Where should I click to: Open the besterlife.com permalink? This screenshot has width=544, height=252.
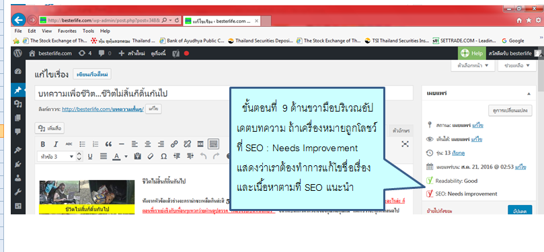click(x=103, y=109)
